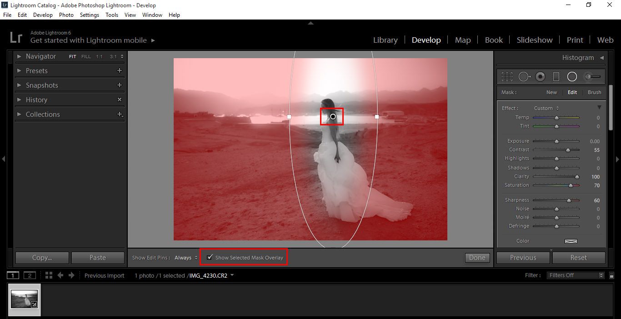Viewport: 621px width, 319px height.
Task: Set Navigator zoom to FIT
Action: click(72, 57)
